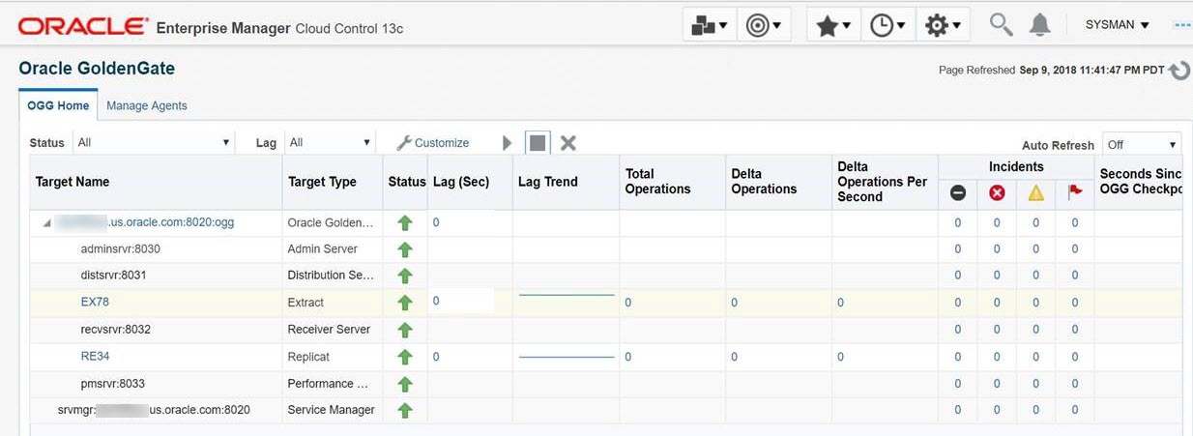Click the search magnifier icon
This screenshot has height=436, width=1193.
click(1001, 24)
